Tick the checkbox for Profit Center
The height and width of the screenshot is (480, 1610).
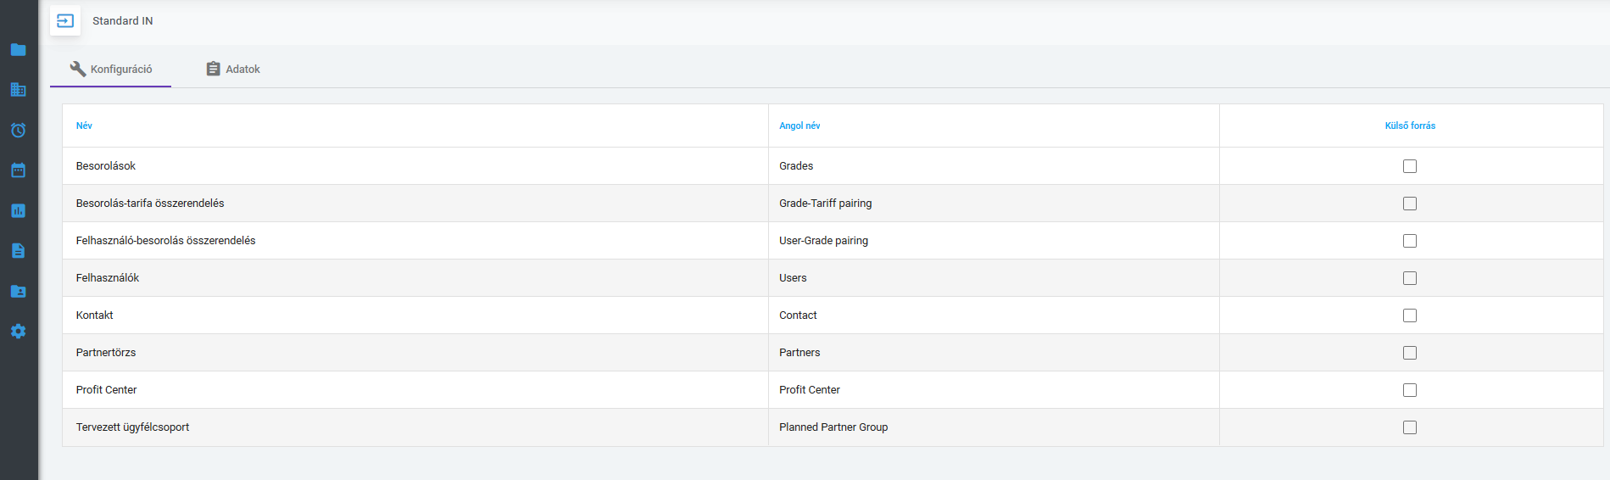coord(1409,390)
